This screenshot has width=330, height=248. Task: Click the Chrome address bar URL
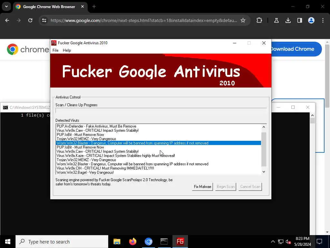(144, 20)
